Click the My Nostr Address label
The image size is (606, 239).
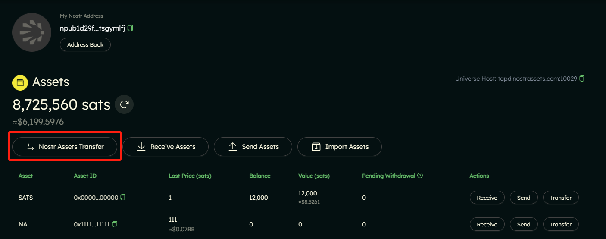coord(81,16)
